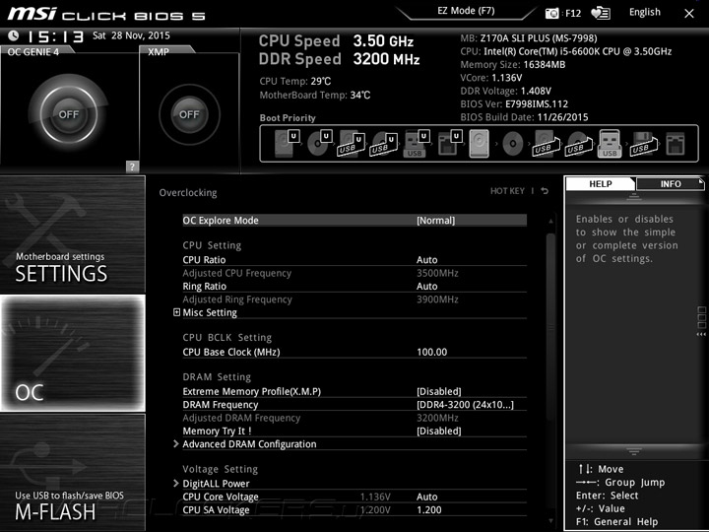Expand the Misc Setting plus box
Image resolution: width=709 pixels, height=532 pixels.
(177, 312)
